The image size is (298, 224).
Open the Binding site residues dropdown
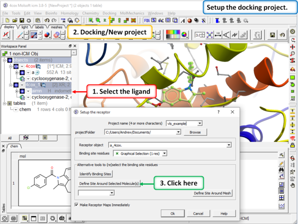pos(165,154)
